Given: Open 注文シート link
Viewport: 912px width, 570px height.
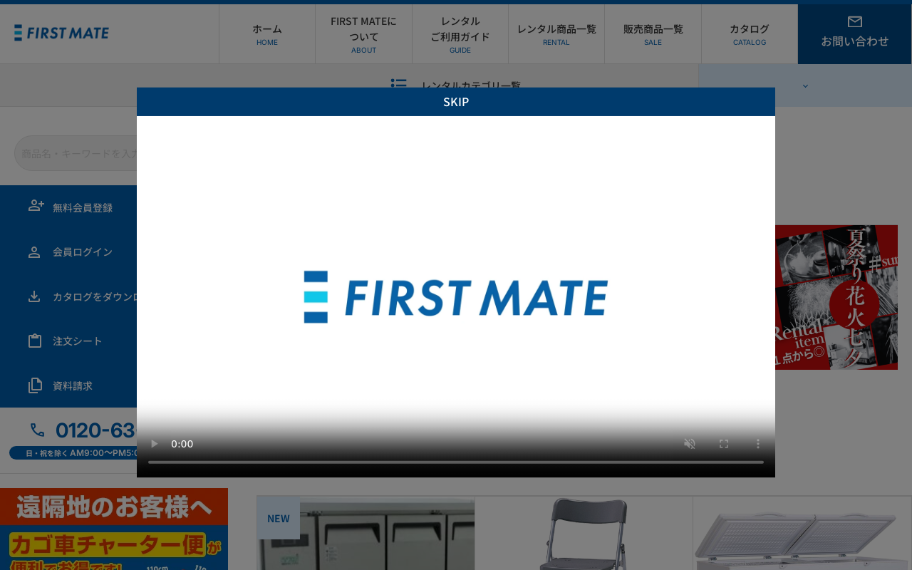Looking at the screenshot, I should 78,341.
